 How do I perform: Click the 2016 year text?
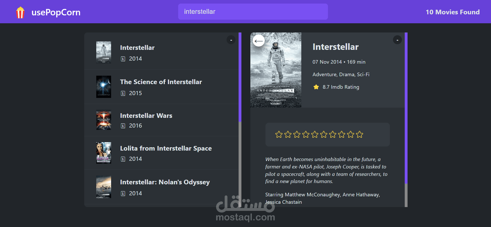pos(135,126)
